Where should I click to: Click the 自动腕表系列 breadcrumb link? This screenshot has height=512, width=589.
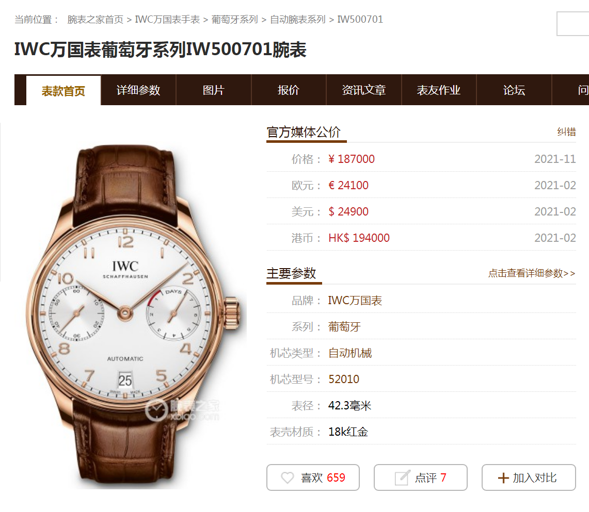pos(297,20)
